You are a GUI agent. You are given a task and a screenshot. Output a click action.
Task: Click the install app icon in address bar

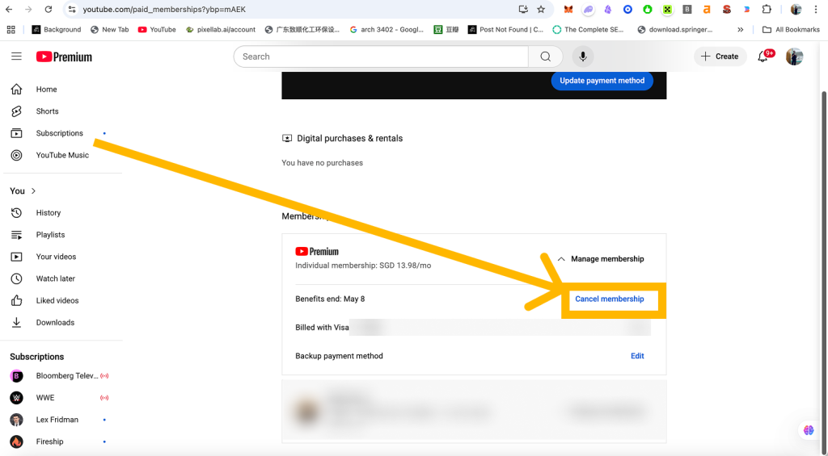click(x=523, y=10)
